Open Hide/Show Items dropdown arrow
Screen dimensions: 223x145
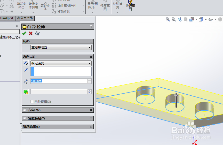coord(215,20)
